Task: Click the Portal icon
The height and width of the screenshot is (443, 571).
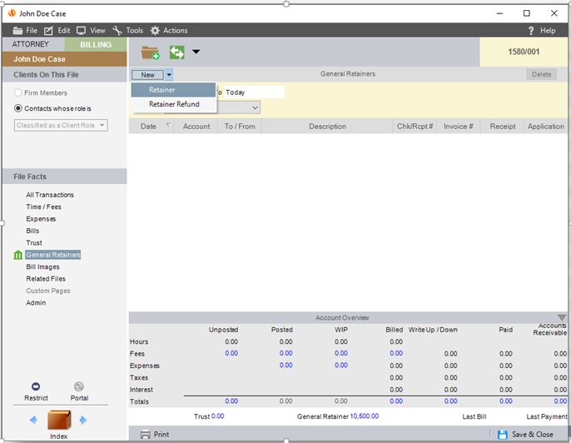Action: [78, 386]
